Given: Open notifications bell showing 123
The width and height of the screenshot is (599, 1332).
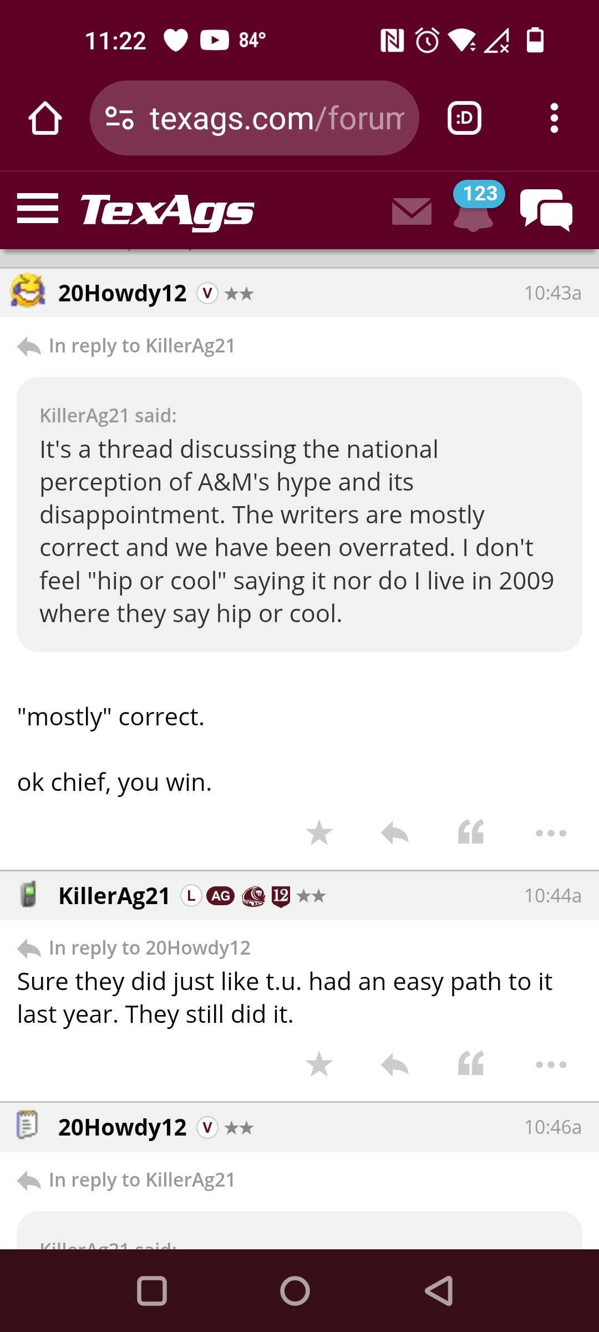Looking at the screenshot, I should pyautogui.click(x=475, y=206).
